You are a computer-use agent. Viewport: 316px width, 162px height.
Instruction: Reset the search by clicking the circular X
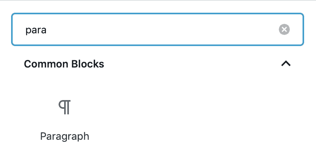click(284, 29)
